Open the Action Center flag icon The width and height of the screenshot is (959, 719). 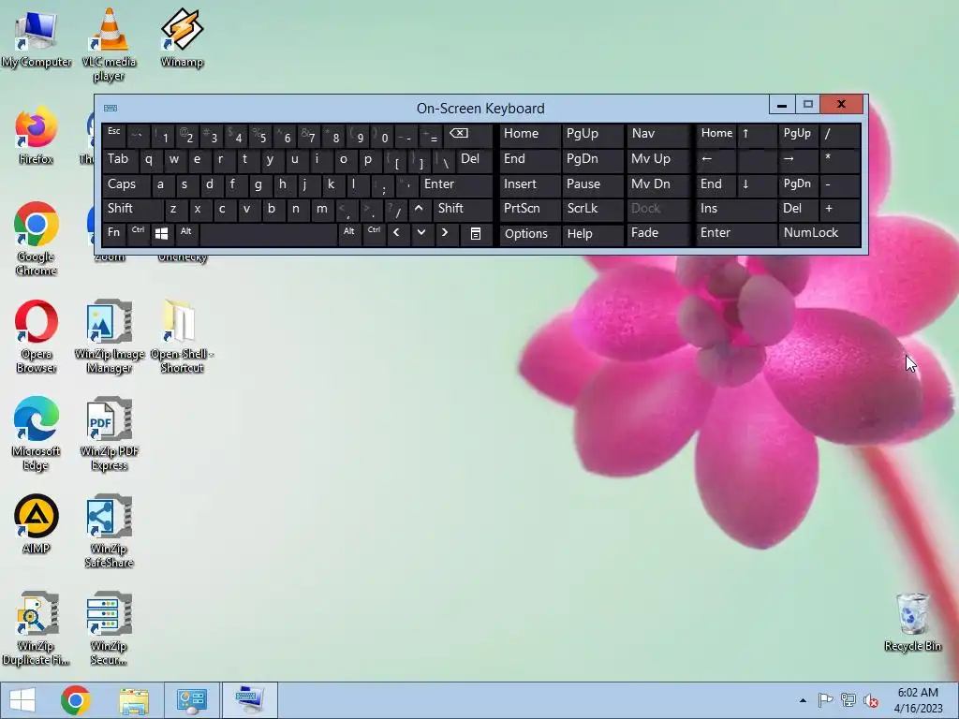[825, 700]
